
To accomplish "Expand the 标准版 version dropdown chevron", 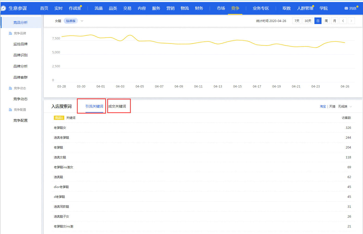I will point(82,21).
